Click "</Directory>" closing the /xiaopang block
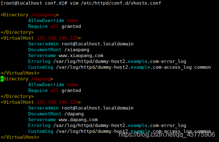The width and height of the screenshot is (219, 142). point(17,32)
